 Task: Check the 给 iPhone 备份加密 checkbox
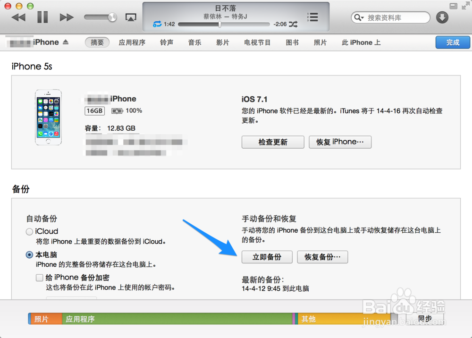(40, 278)
